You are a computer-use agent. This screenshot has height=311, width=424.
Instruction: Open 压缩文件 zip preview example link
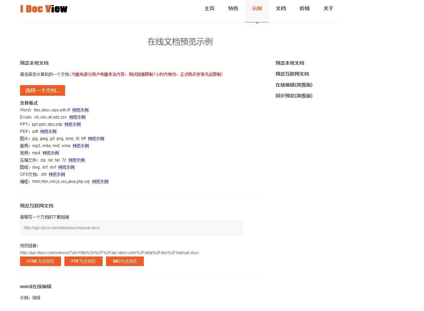click(x=77, y=160)
